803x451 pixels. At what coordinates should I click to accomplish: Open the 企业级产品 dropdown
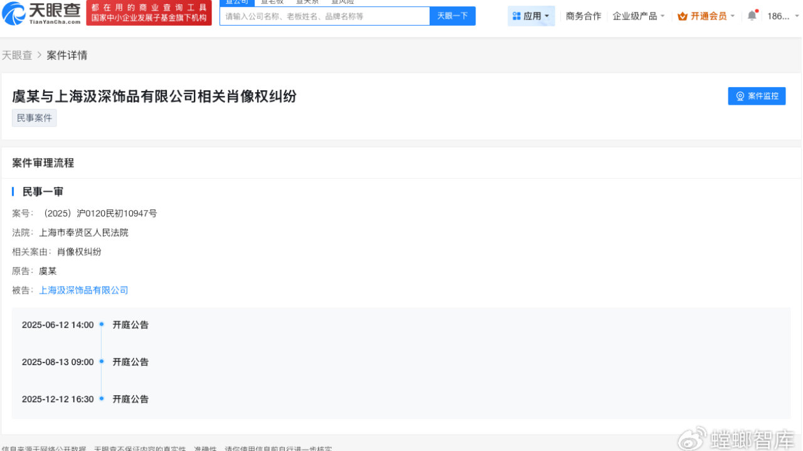click(x=636, y=16)
